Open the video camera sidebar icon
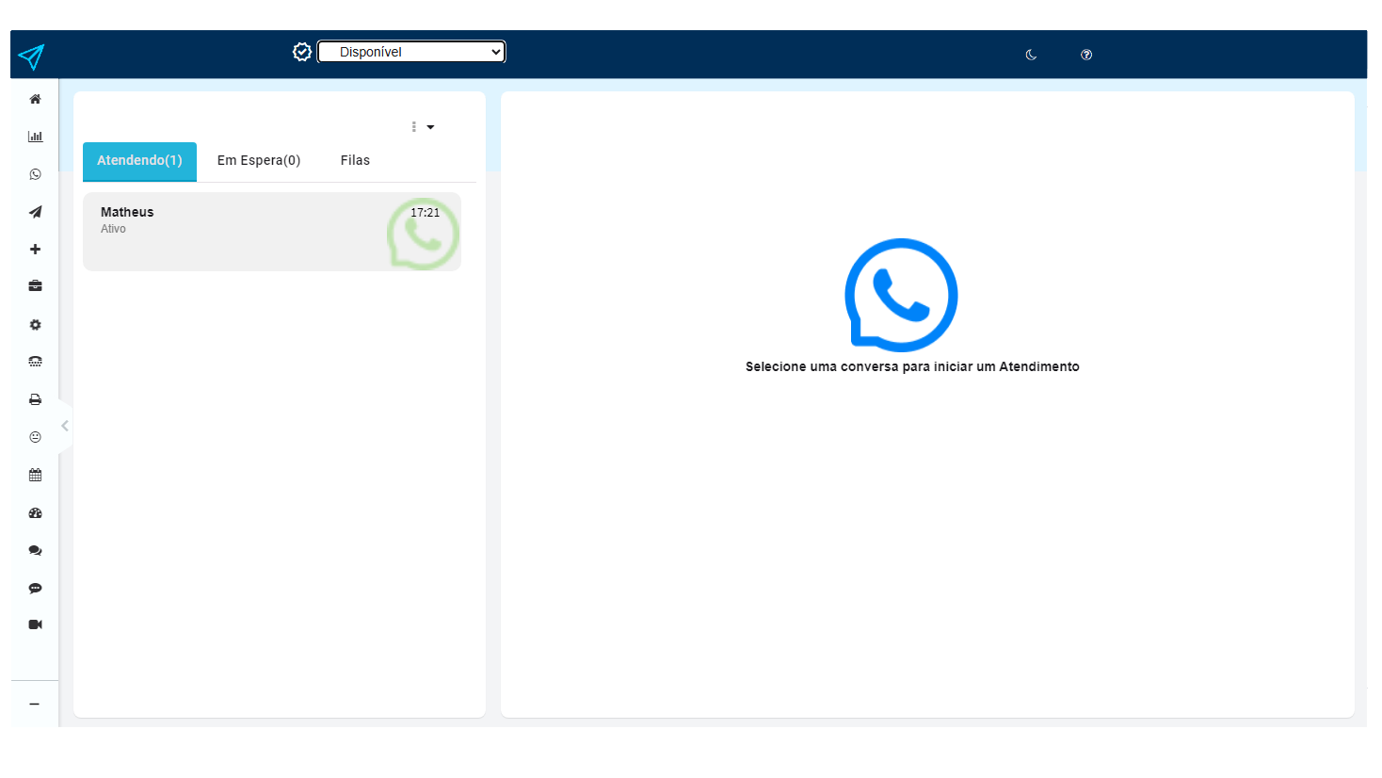Viewport: 1382px width, 778px height. [x=35, y=624]
